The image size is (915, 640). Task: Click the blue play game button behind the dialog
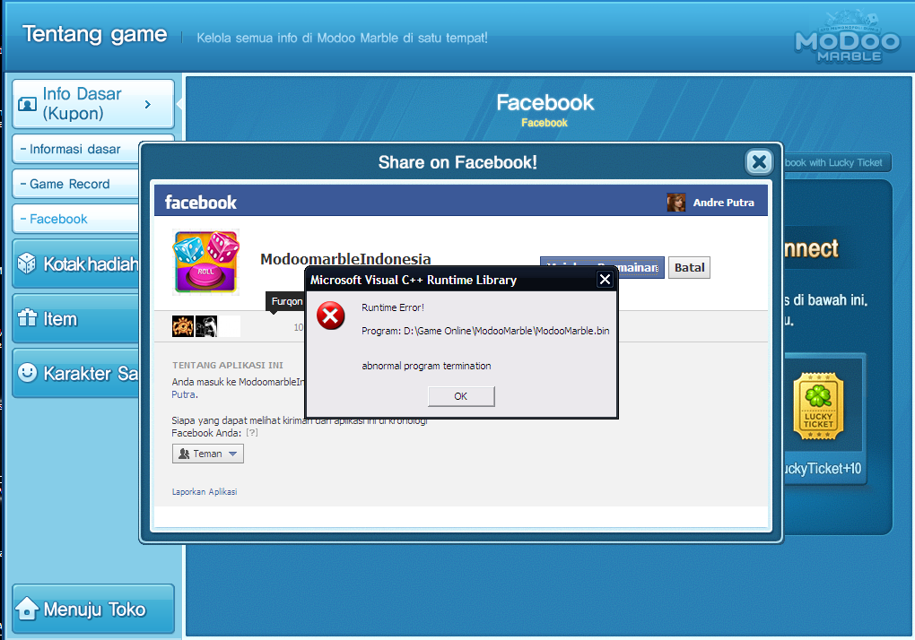click(x=640, y=267)
